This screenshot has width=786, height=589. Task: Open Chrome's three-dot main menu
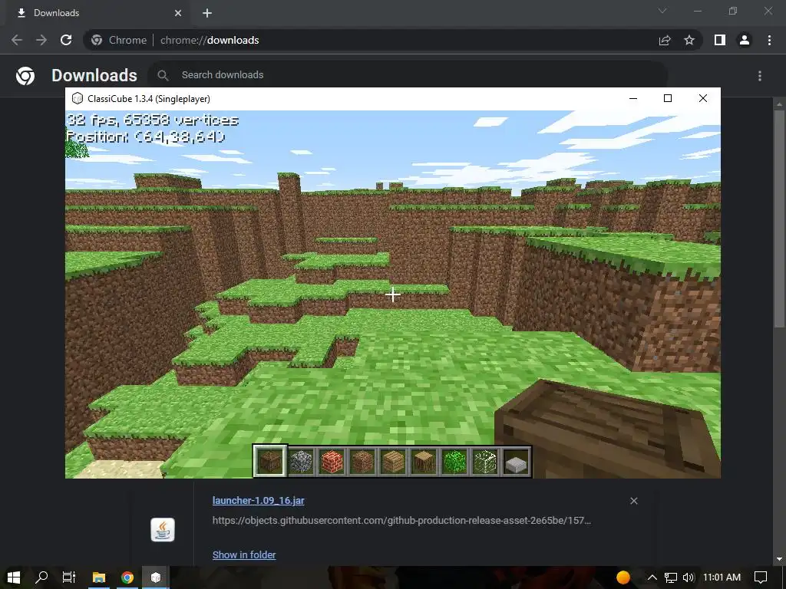pyautogui.click(x=769, y=40)
